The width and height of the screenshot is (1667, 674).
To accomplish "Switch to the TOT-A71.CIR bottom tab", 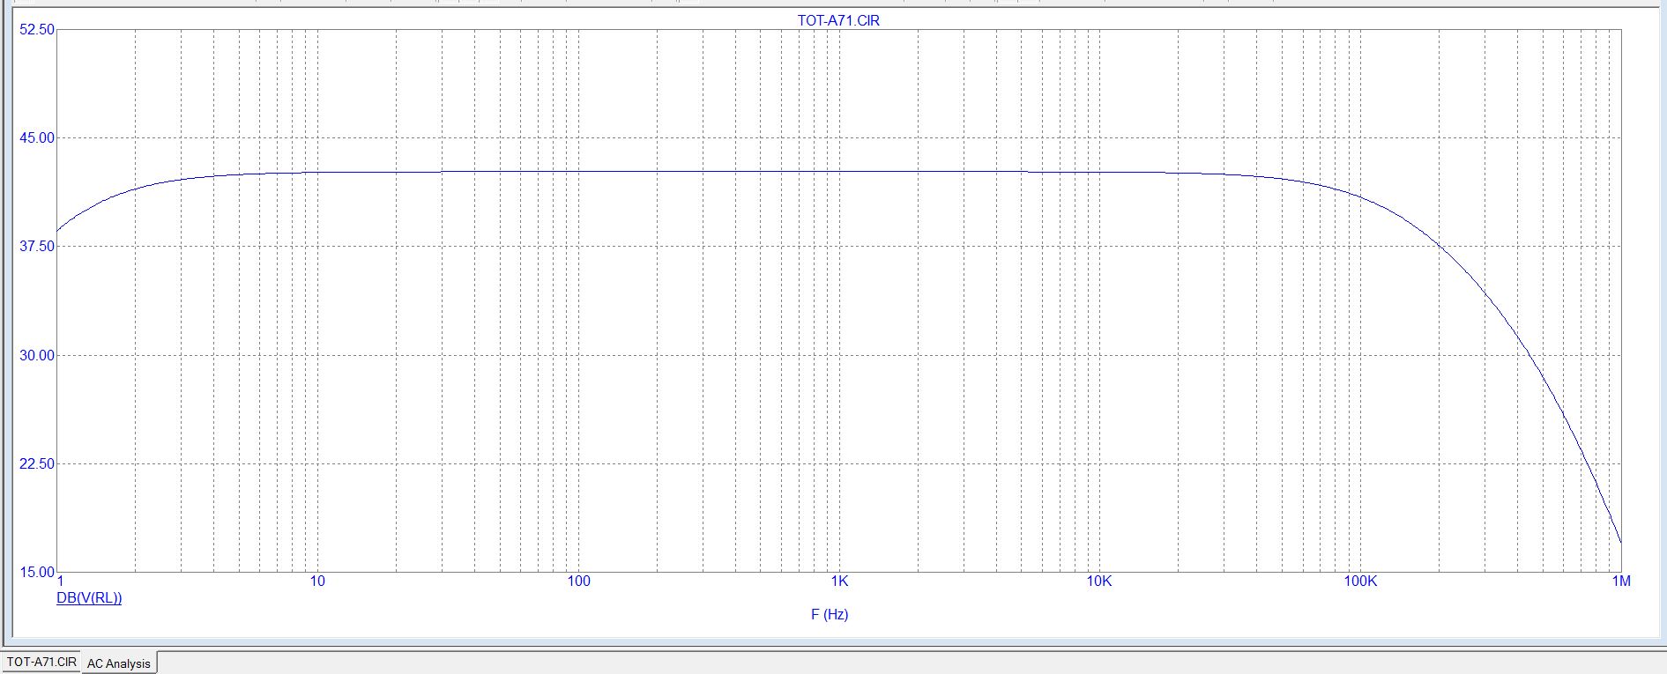I will pyautogui.click(x=41, y=662).
